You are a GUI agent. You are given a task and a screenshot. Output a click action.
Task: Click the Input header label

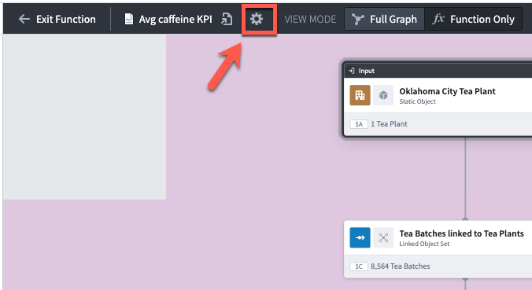point(367,71)
